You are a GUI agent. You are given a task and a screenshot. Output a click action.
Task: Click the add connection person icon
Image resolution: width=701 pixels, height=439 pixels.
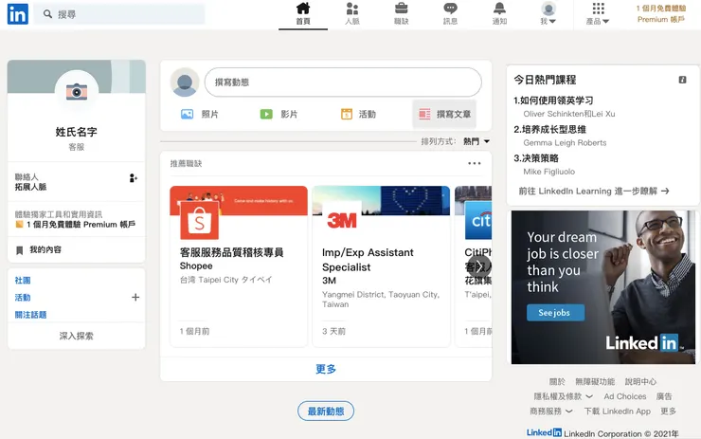134,178
